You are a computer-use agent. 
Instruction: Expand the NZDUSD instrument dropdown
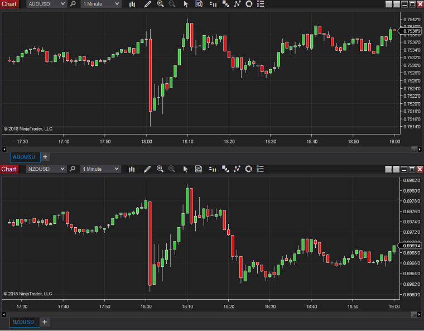tap(63, 169)
